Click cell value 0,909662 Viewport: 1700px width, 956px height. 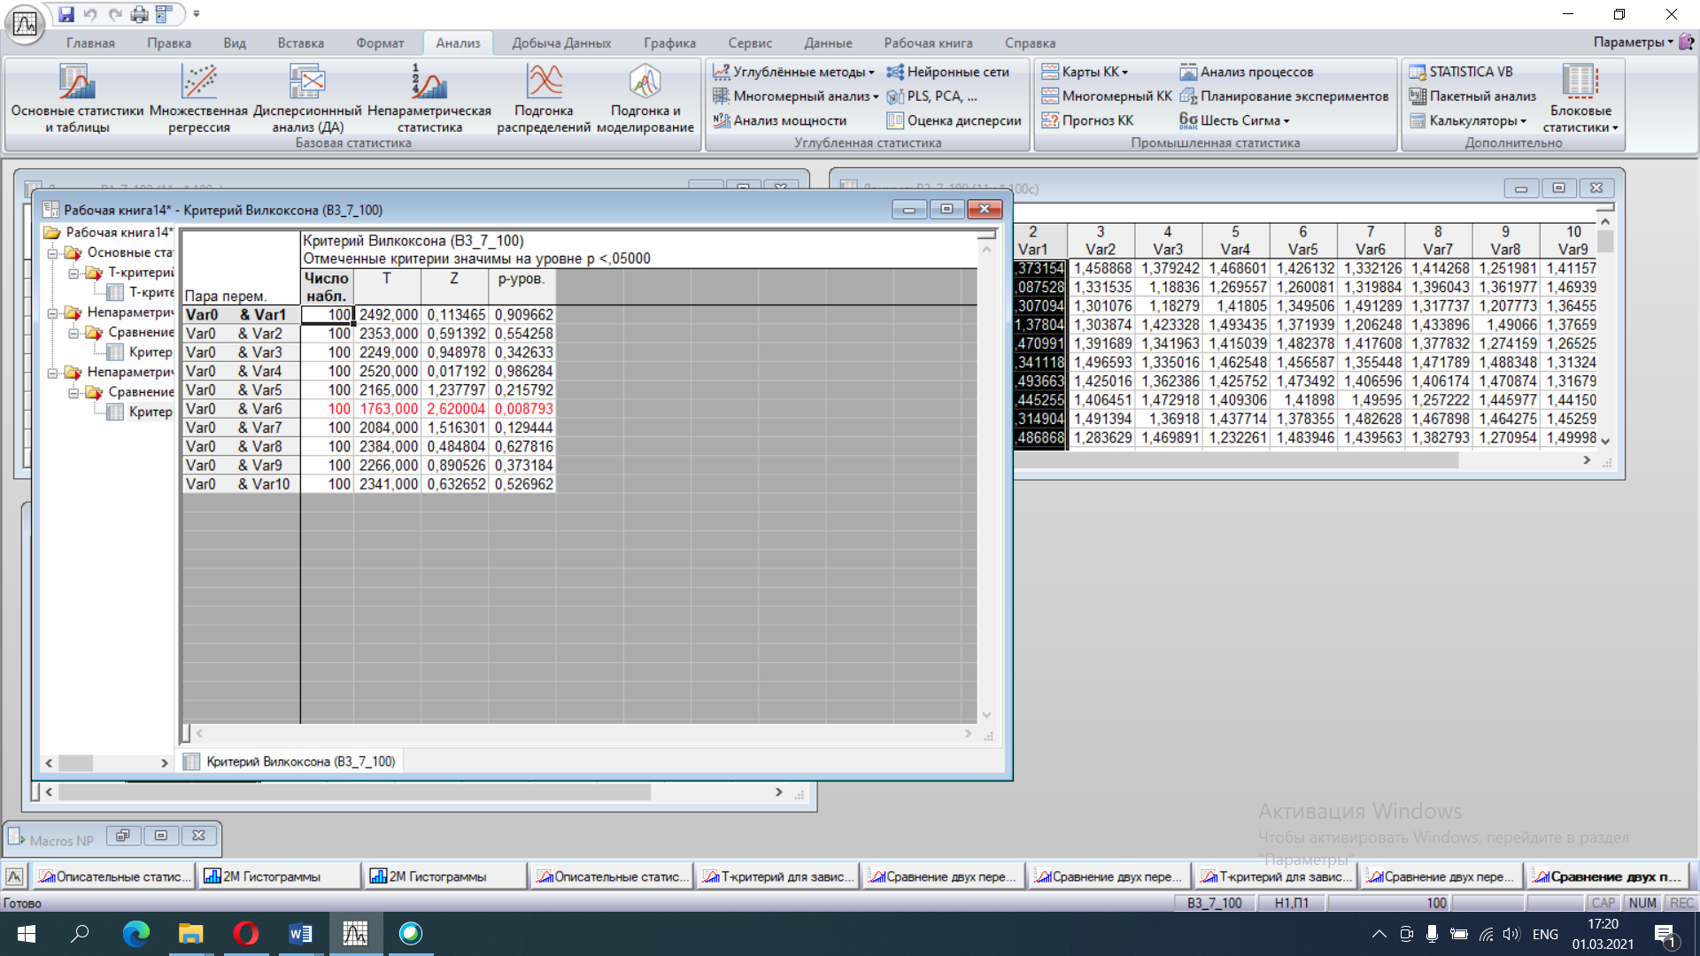point(523,315)
